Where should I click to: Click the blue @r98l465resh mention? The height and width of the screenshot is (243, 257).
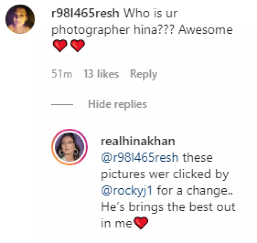[140, 158]
